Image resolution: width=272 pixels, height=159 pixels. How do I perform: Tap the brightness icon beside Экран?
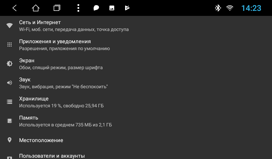click(10, 64)
